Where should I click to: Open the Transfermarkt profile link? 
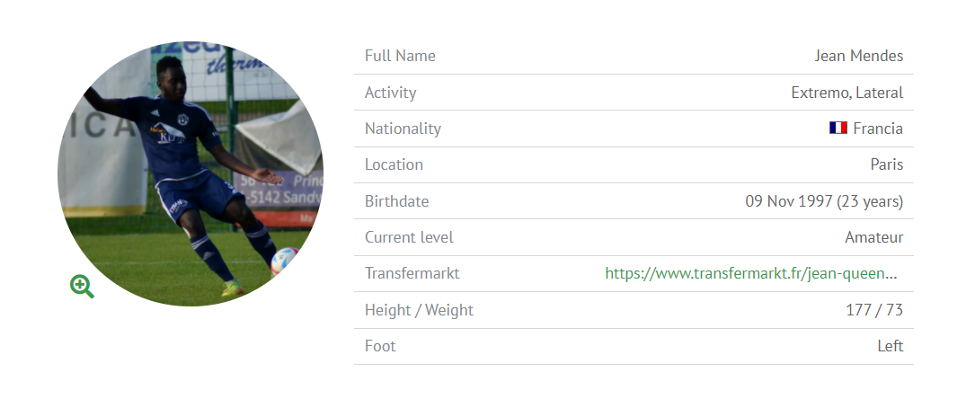click(751, 273)
